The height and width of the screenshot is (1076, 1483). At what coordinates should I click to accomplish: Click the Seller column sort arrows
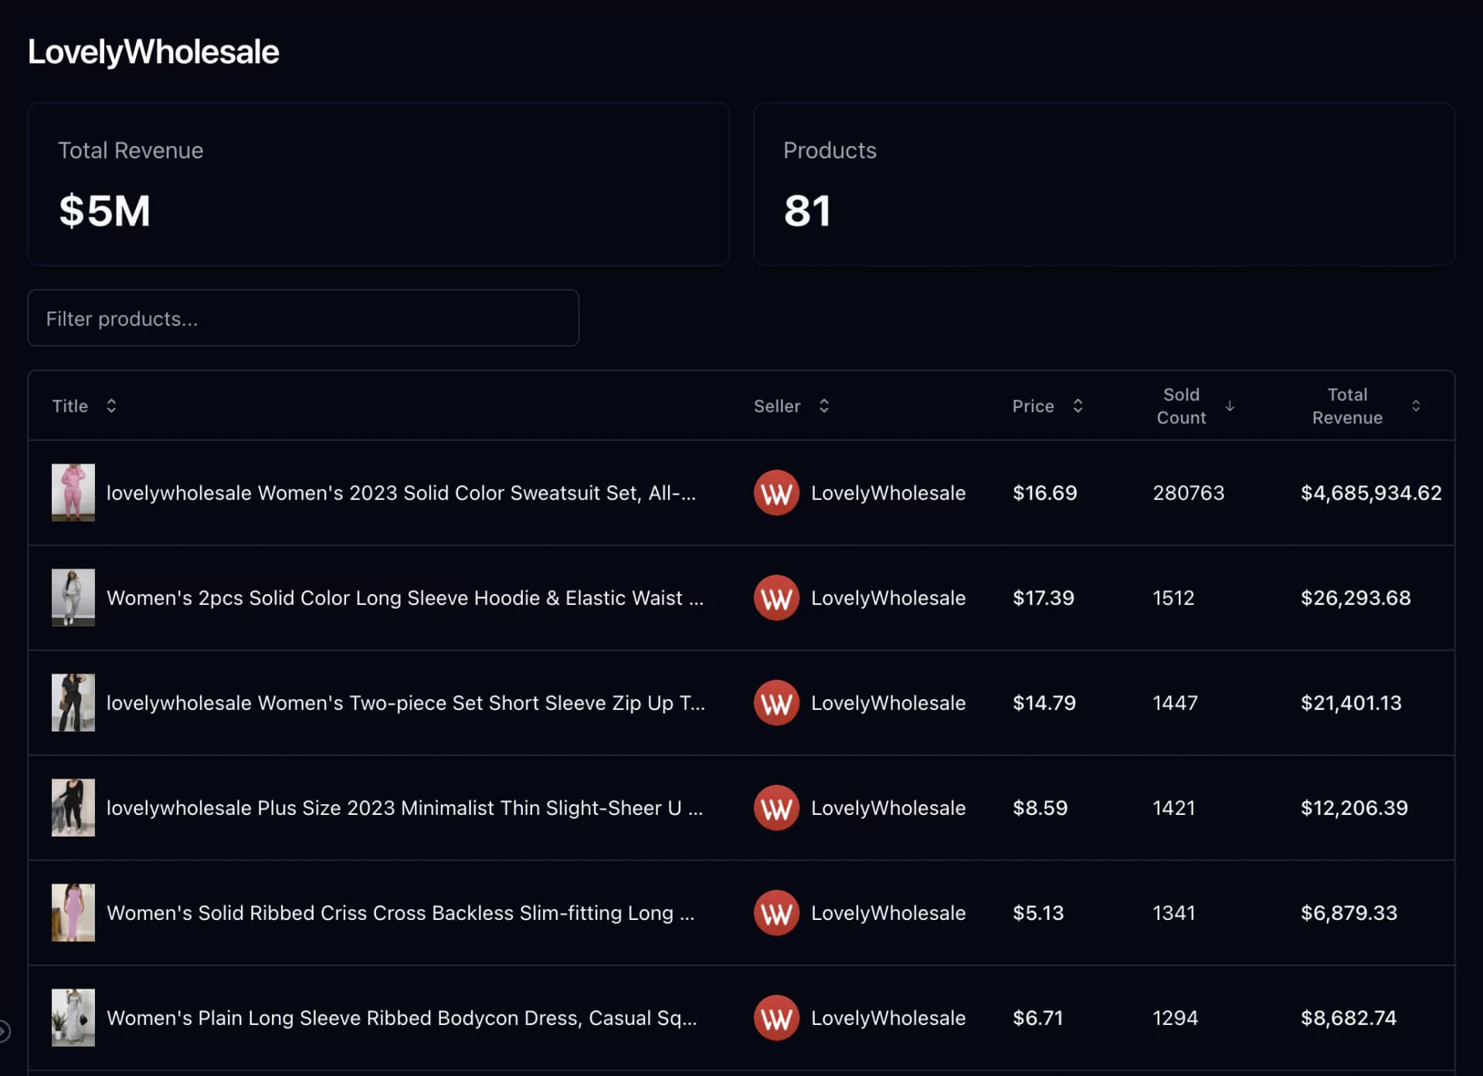pyautogui.click(x=824, y=406)
